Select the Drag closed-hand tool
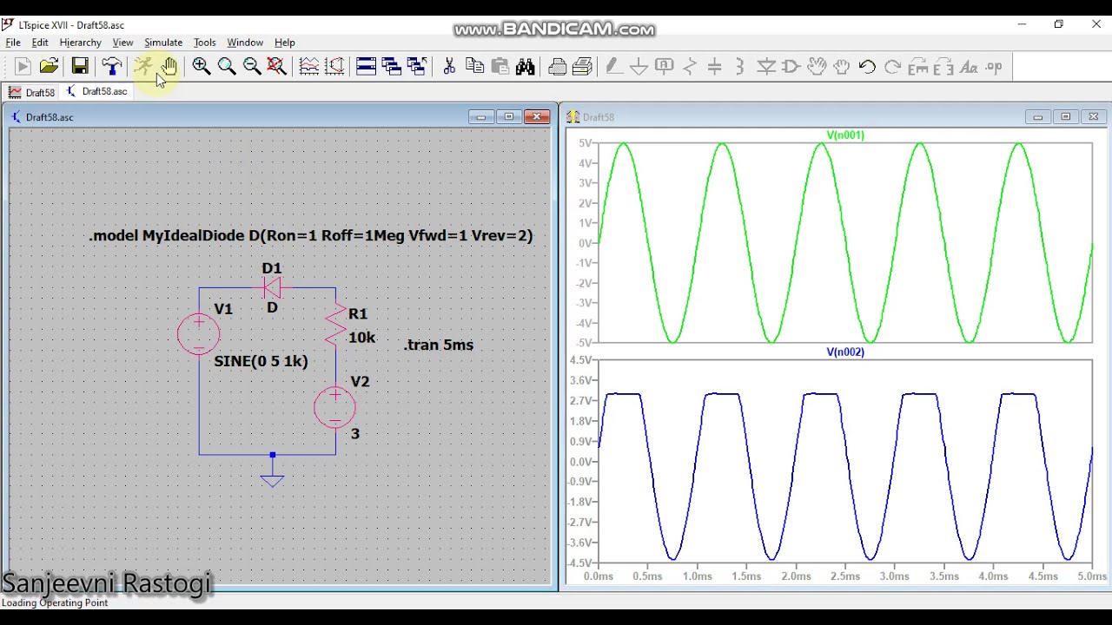 point(842,66)
